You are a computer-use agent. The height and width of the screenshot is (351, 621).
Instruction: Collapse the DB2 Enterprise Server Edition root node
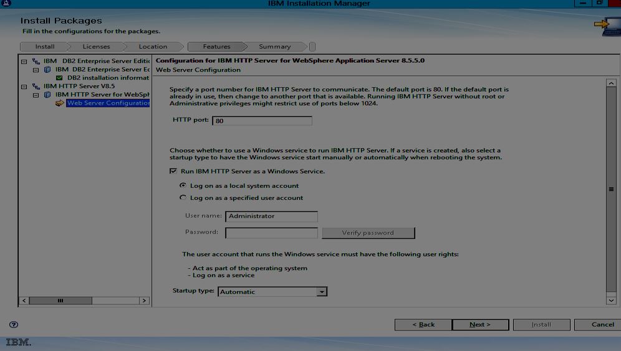(x=24, y=62)
